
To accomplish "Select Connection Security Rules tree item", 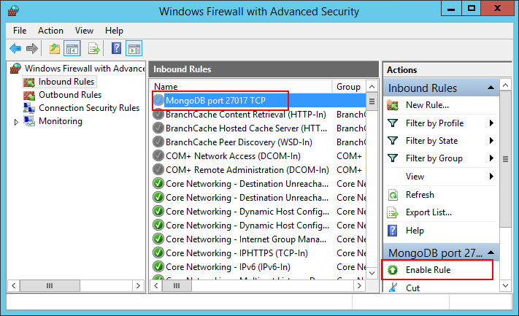I will coord(88,108).
